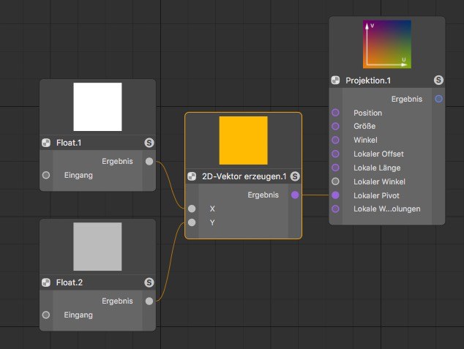Click the S solo icon on Float.2
Viewport: 464px width, 349px height.
pos(149,282)
